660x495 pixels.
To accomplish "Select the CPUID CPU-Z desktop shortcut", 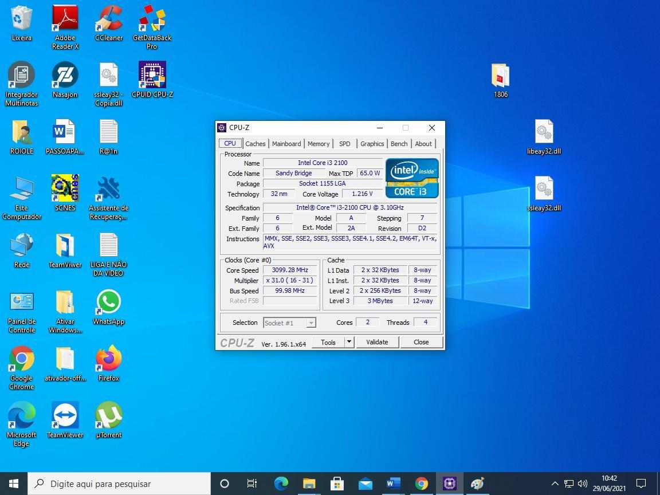I will (152, 80).
